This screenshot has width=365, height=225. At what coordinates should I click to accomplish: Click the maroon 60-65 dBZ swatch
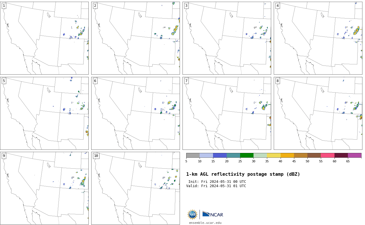[341, 156]
